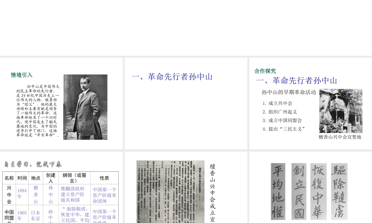The image size is (372, 223).
Task: Select the "情境引入" heading
Action: (22, 75)
